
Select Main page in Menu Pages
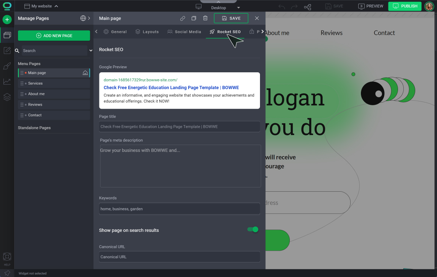click(54, 73)
